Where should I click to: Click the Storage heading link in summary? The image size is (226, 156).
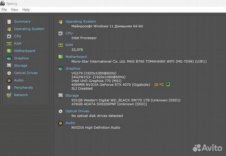(x=72, y=96)
